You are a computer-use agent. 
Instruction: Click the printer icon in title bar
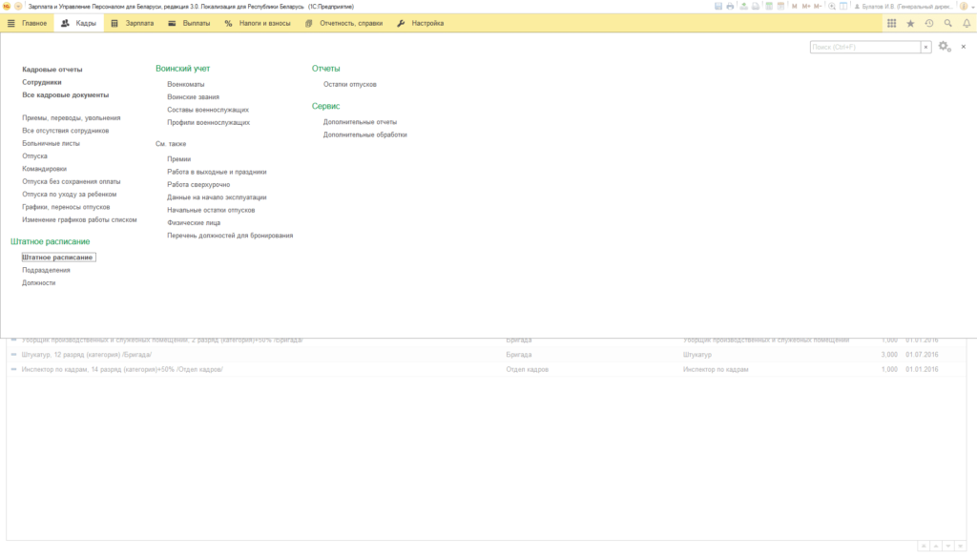pyautogui.click(x=730, y=7)
